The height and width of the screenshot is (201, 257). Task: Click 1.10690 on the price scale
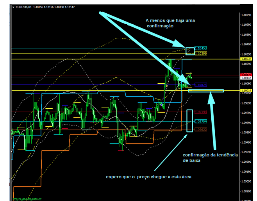pyautogui.click(x=246, y=25)
